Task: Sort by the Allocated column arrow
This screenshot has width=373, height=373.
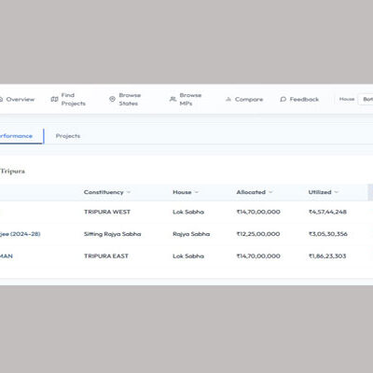Action: tap(270, 192)
